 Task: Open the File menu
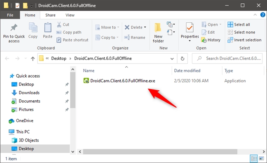(x=10, y=15)
